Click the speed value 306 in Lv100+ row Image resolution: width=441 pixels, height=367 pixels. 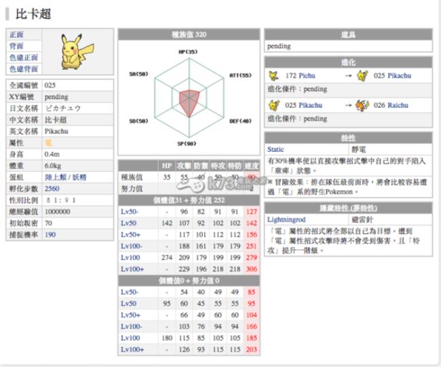[252, 269]
